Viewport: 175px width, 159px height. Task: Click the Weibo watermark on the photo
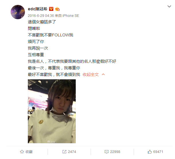tap(52, 142)
